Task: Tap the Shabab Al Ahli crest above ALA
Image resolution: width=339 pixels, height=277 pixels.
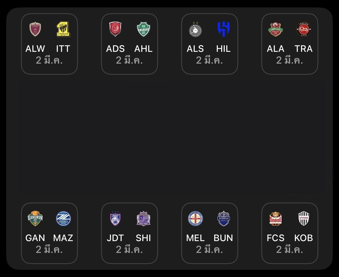Action: click(276, 29)
